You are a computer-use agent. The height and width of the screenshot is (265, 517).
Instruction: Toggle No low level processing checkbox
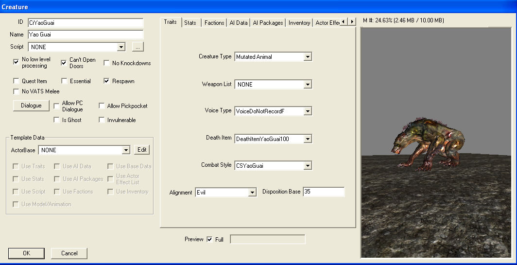(x=16, y=62)
